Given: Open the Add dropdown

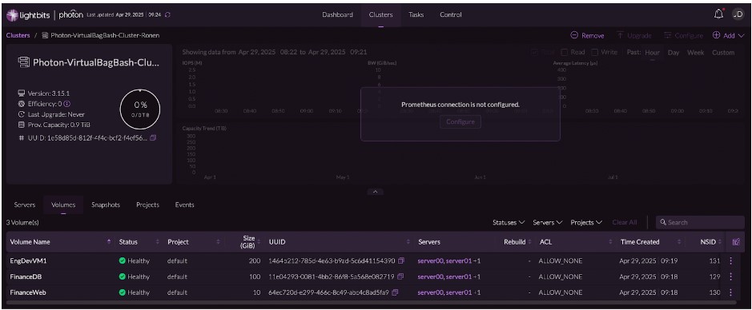Looking at the screenshot, I should click(x=728, y=35).
